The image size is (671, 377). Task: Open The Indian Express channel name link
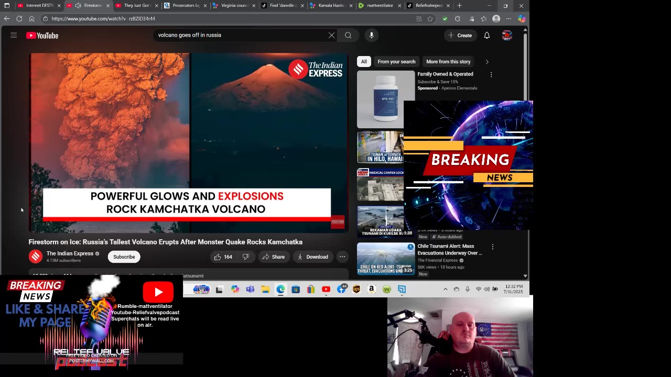[70, 253]
